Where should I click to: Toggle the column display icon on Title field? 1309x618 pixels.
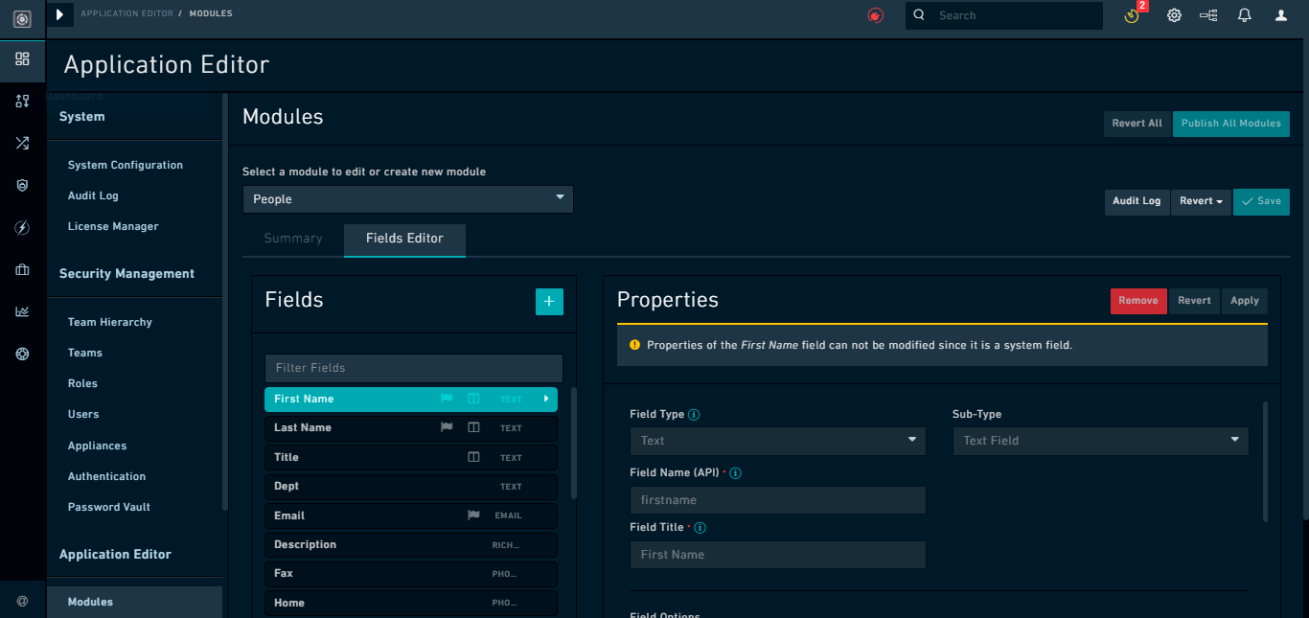473,457
